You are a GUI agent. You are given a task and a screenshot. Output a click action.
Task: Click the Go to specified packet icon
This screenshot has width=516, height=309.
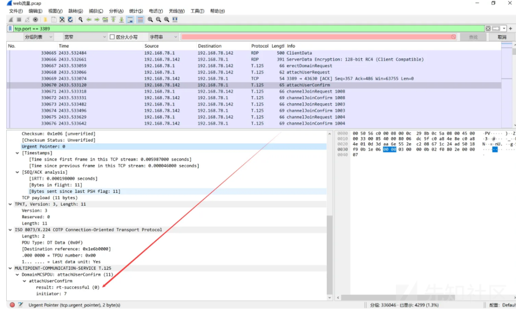[105, 20]
